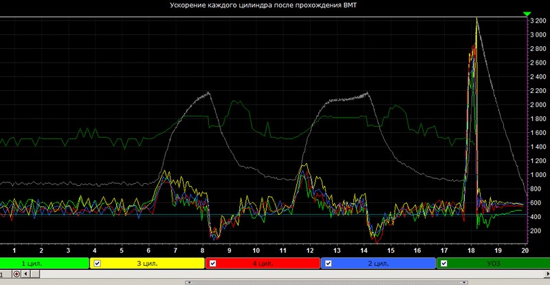Uncheck the 2 цил. blue trace checkbox
550x285 pixels.
[329, 264]
